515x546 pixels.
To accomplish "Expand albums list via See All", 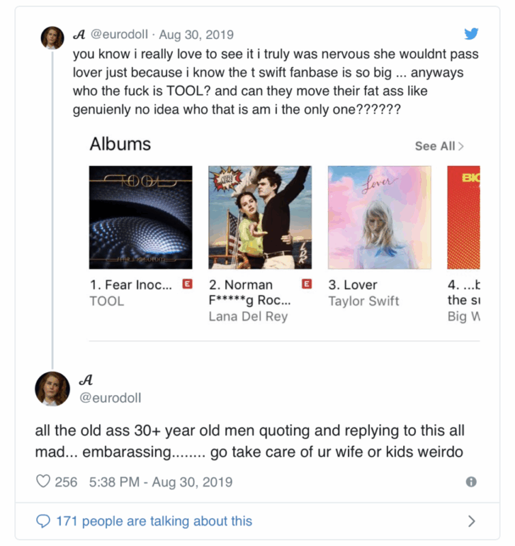I will point(439,146).
